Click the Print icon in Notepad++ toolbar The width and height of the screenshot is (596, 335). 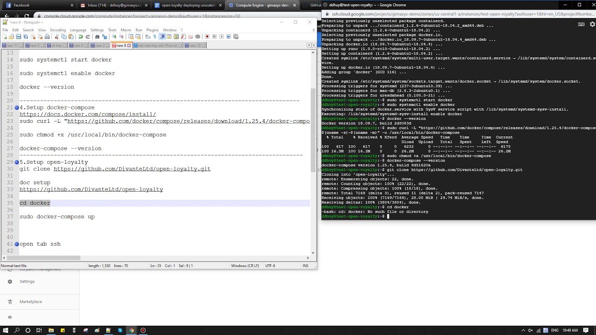coord(47,37)
